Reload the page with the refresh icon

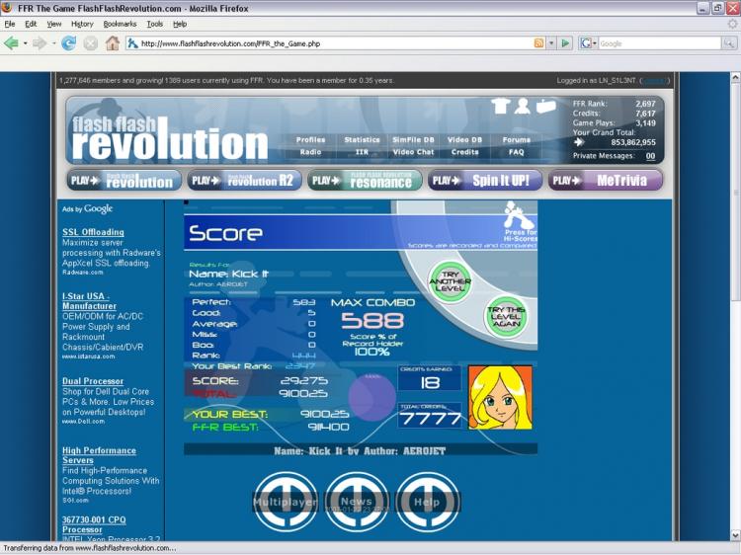pyautogui.click(x=68, y=43)
